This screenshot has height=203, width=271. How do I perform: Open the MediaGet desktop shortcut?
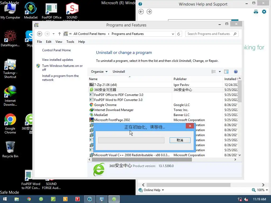[31, 11]
